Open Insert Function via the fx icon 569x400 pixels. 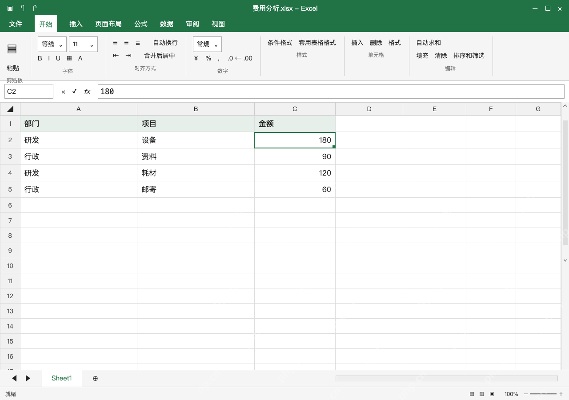[87, 92]
